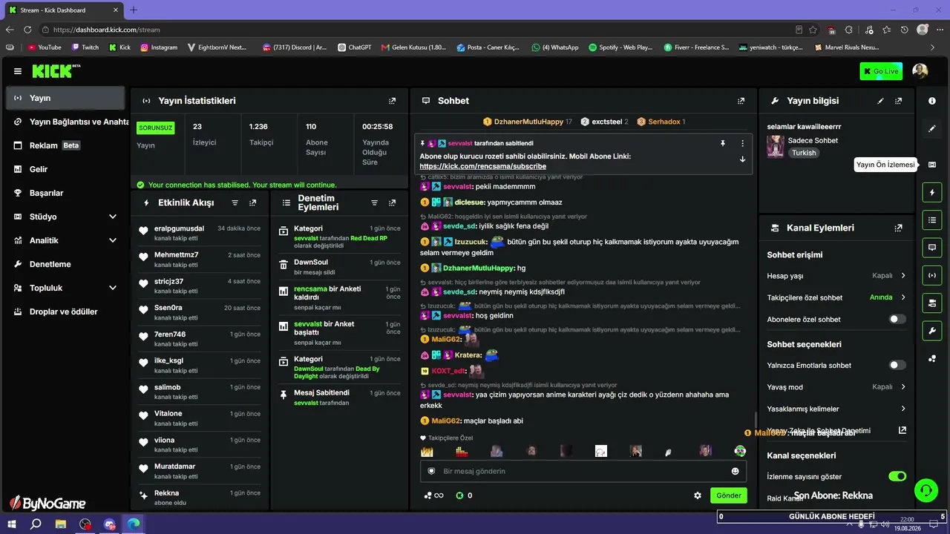Open chat settings gear next to Gönder
This screenshot has height=534, width=950.
(x=698, y=495)
